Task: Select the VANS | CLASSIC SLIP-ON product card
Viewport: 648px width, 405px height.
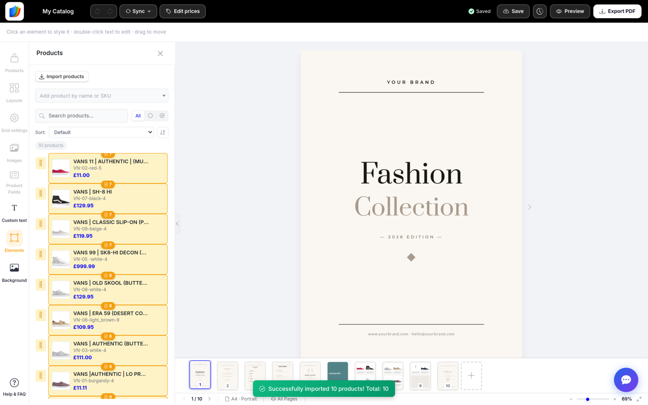Action: pos(108,229)
